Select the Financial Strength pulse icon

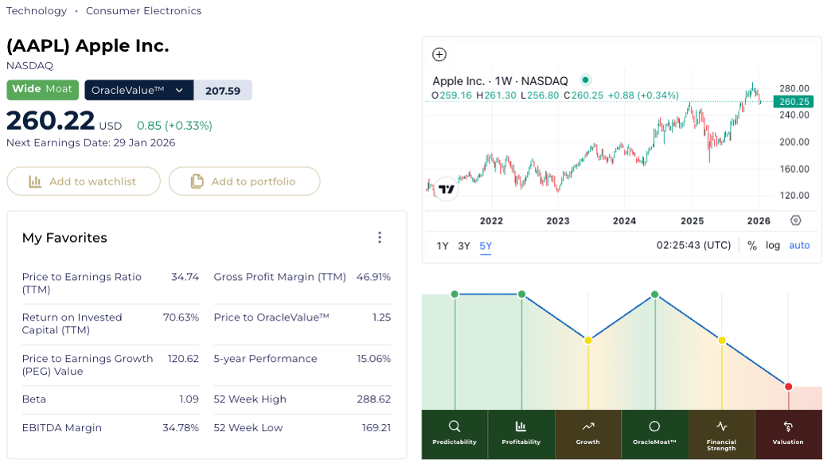tap(721, 426)
